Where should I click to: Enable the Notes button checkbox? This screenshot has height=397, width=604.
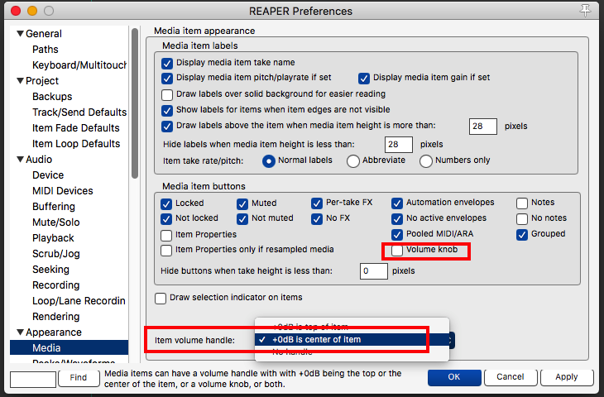pyautogui.click(x=522, y=203)
